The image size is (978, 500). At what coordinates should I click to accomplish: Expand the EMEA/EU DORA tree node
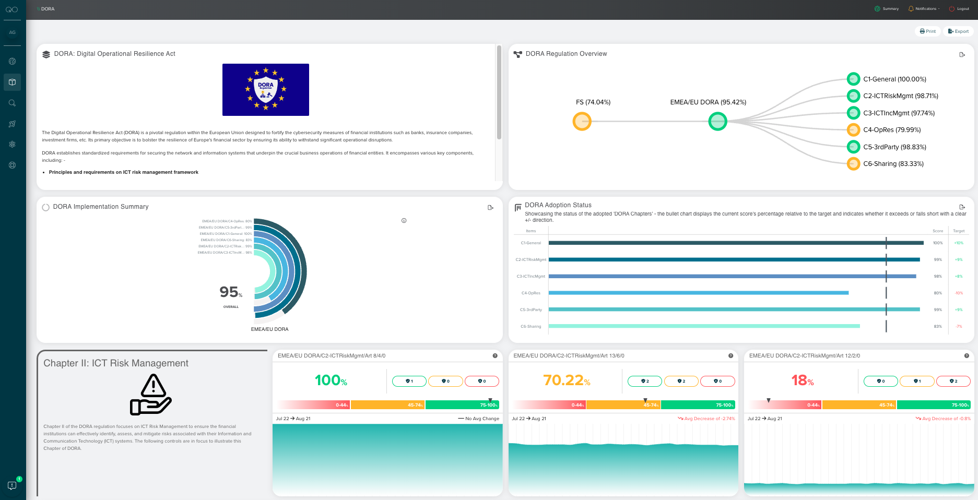717,122
